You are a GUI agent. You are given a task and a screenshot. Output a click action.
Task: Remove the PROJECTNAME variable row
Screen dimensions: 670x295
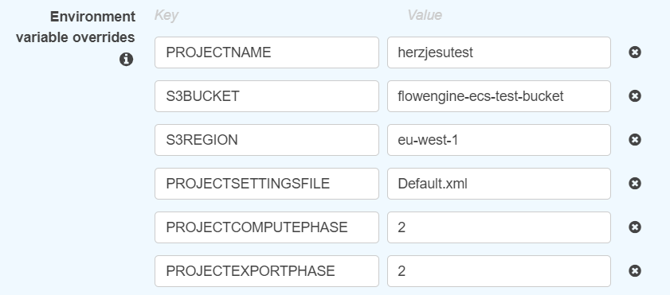click(634, 52)
